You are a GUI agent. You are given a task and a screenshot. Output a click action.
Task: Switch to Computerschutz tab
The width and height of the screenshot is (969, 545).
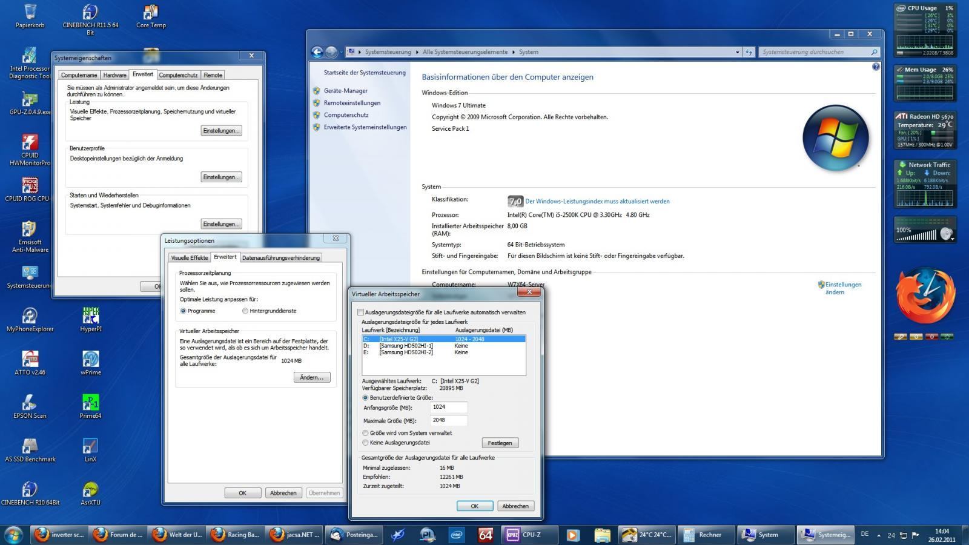178,75
